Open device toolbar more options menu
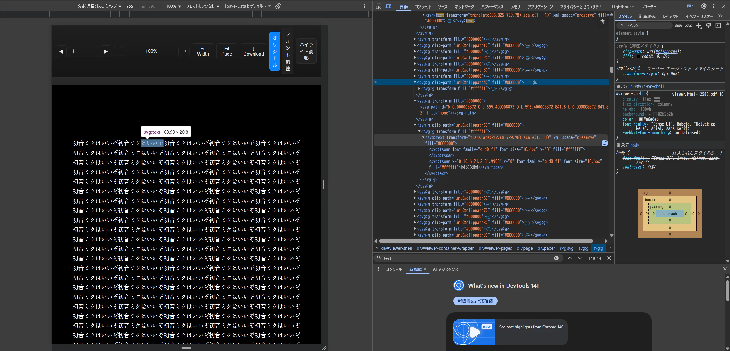 click(x=364, y=6)
